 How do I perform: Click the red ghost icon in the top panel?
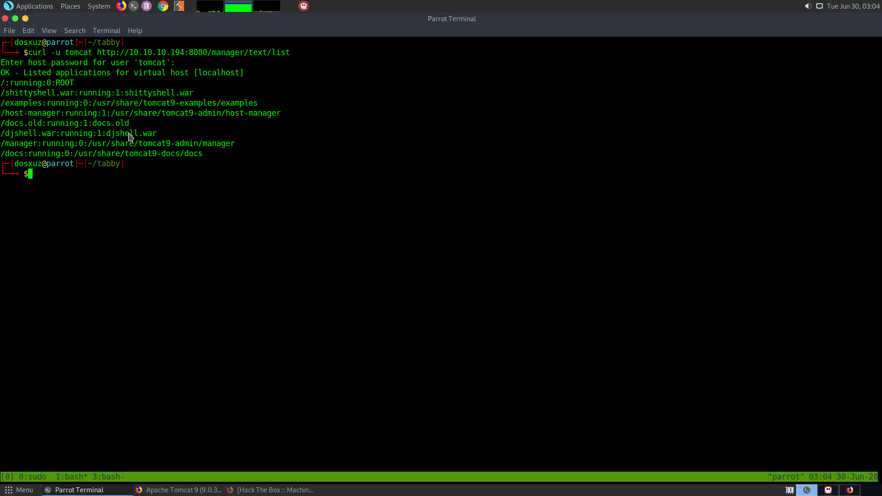coord(304,6)
